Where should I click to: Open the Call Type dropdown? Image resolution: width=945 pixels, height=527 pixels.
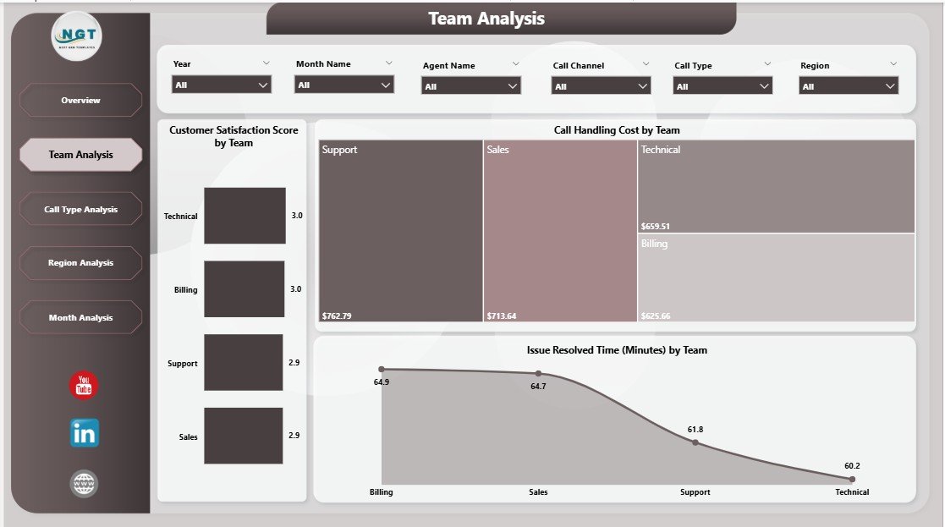pyautogui.click(x=722, y=85)
